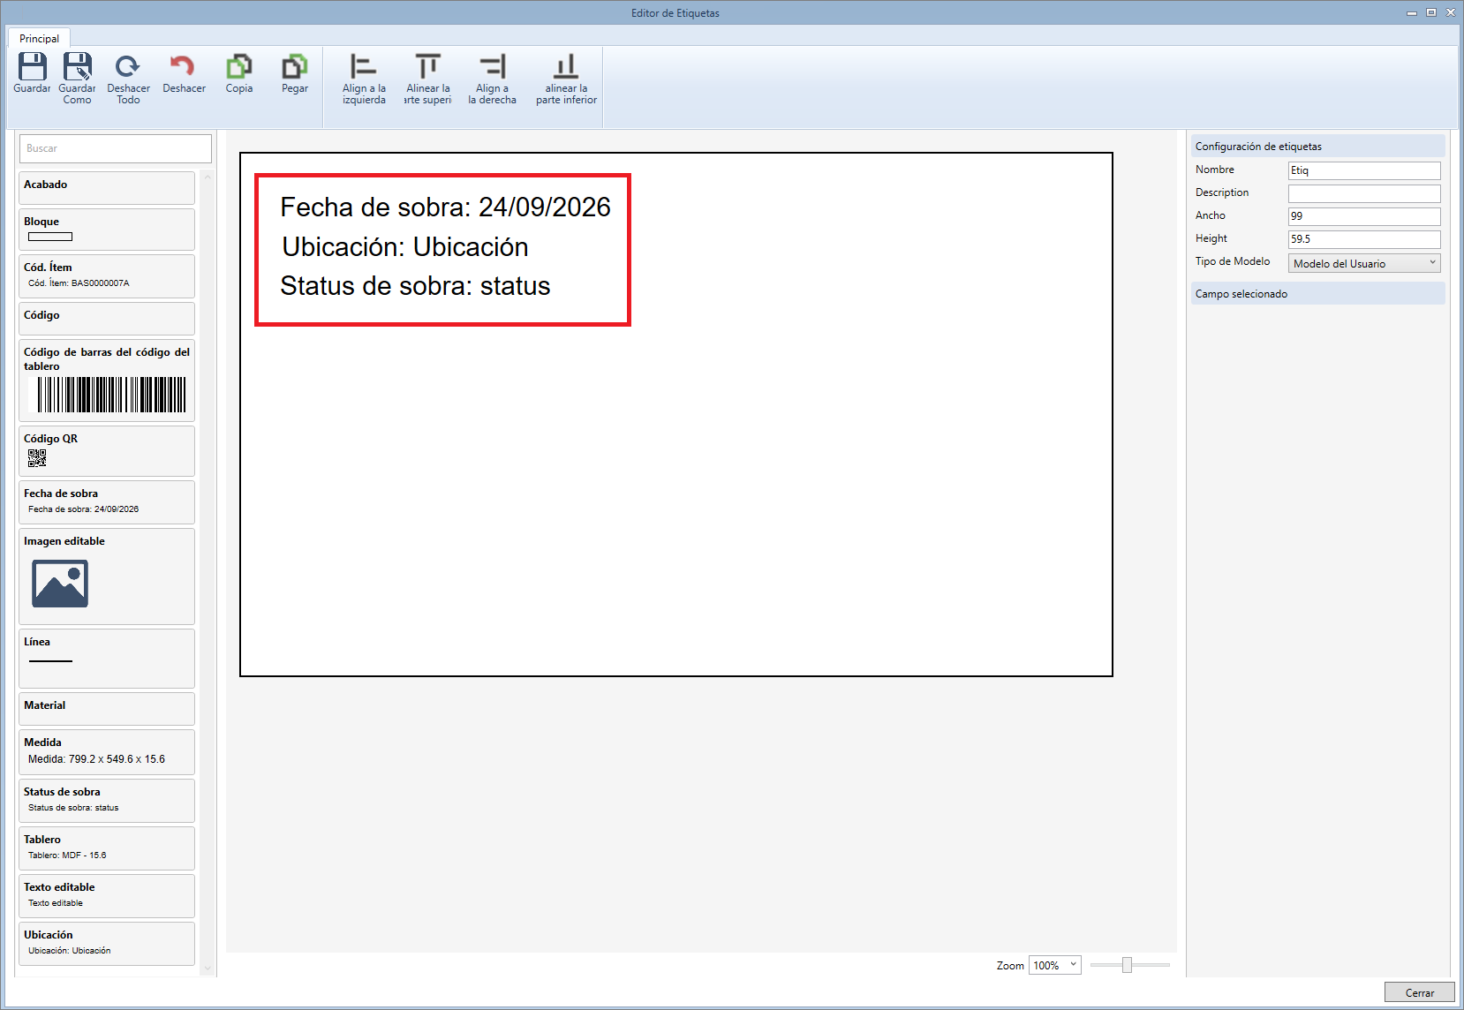Click the Cerrar button
This screenshot has height=1010, width=1464.
click(x=1419, y=992)
